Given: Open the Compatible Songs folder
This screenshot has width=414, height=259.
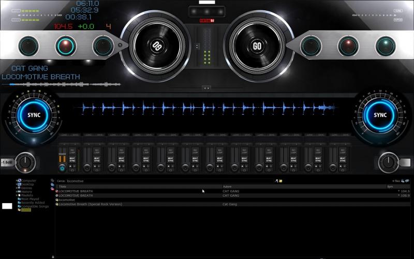Looking at the screenshot, I should (x=34, y=206).
